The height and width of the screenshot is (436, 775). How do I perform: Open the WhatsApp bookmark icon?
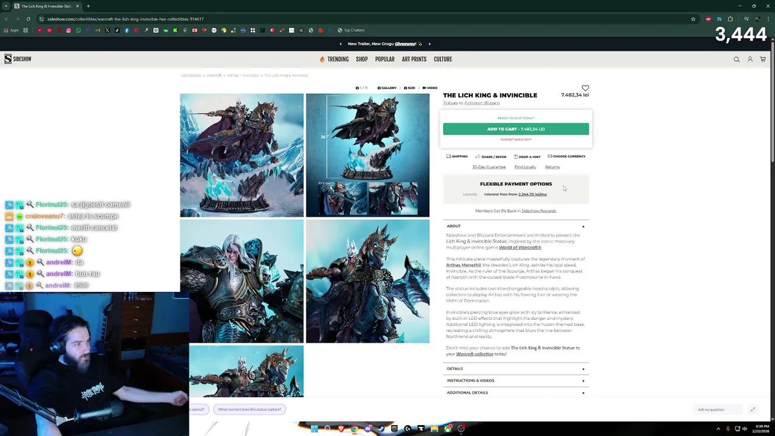pyautogui.click(x=78, y=30)
